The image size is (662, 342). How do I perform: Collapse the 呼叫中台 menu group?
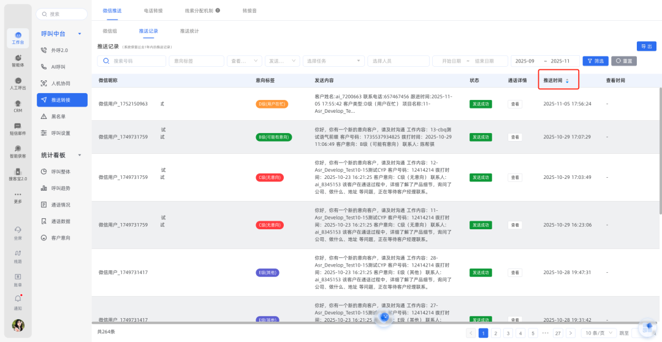pos(80,34)
